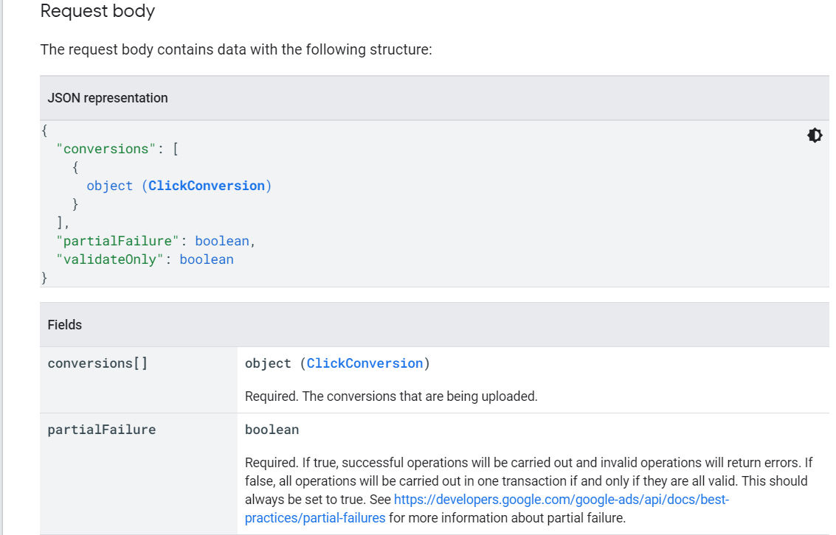Click the conversions[] field name cell
The image size is (836, 535).
coord(97,363)
